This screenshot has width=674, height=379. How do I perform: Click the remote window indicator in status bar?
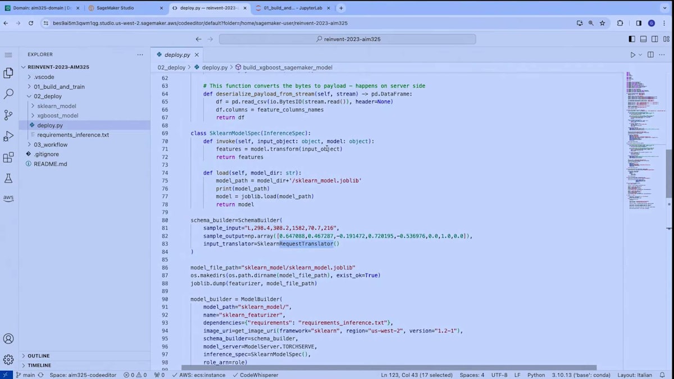click(x=5, y=375)
